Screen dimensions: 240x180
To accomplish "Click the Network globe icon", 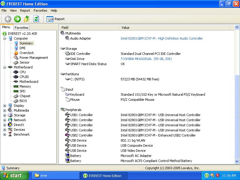I will click(x=10, y=120).
